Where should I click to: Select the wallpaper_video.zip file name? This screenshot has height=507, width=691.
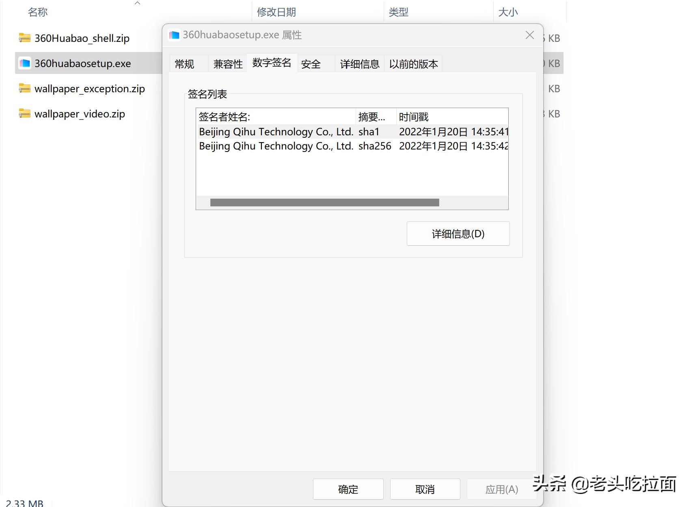pos(80,114)
